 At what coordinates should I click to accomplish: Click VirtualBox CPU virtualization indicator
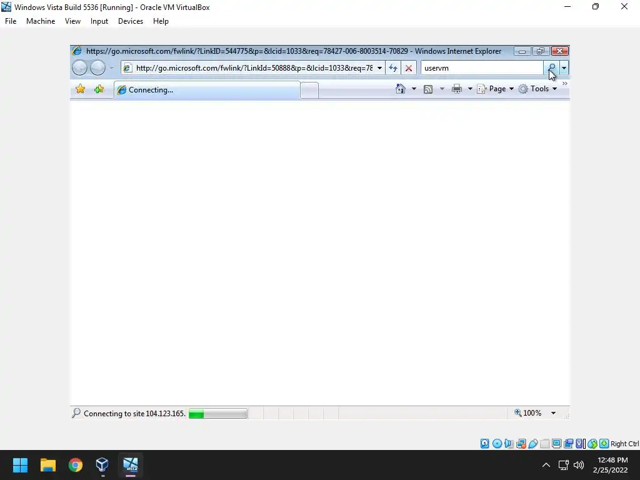pos(580,444)
